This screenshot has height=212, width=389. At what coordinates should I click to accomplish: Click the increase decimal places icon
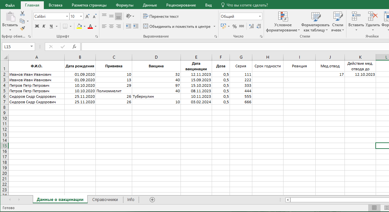pyautogui.click(x=251, y=26)
